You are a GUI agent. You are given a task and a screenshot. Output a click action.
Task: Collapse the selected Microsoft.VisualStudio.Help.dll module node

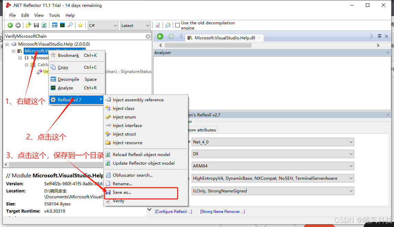point(14,51)
